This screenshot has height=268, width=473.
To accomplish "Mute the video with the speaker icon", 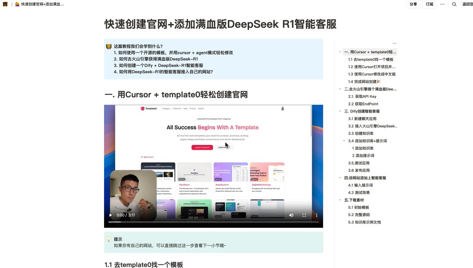I will (291, 215).
